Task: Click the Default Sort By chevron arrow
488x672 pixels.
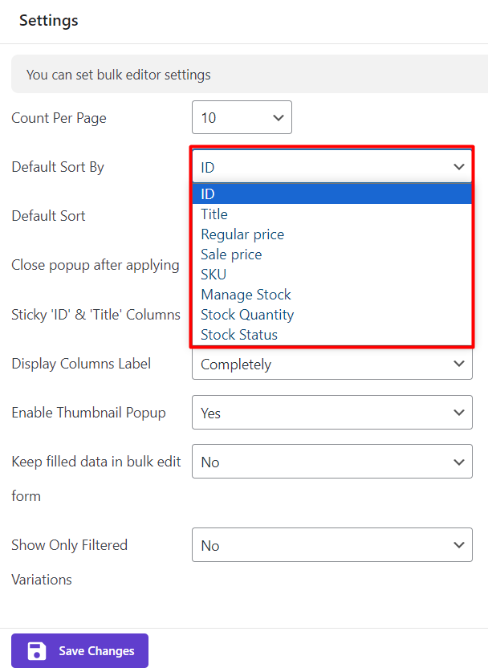Action: (x=459, y=167)
